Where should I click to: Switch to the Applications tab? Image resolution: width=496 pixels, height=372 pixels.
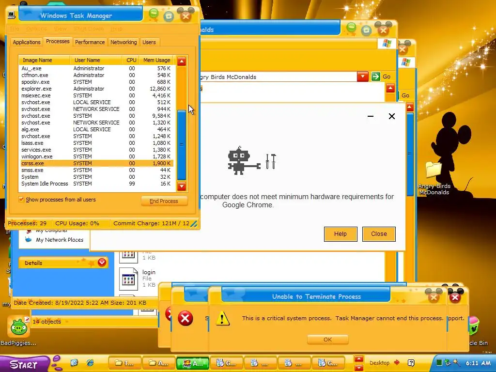coord(27,42)
